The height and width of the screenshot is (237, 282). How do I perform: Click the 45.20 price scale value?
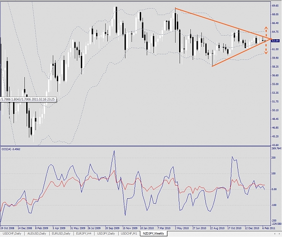[x=275, y=137]
